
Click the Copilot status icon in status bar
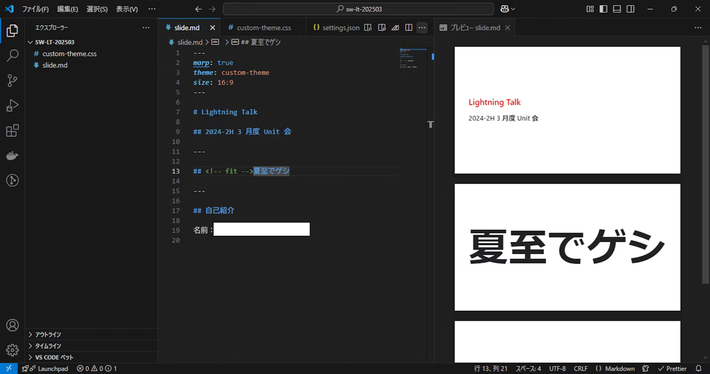[x=646, y=368]
